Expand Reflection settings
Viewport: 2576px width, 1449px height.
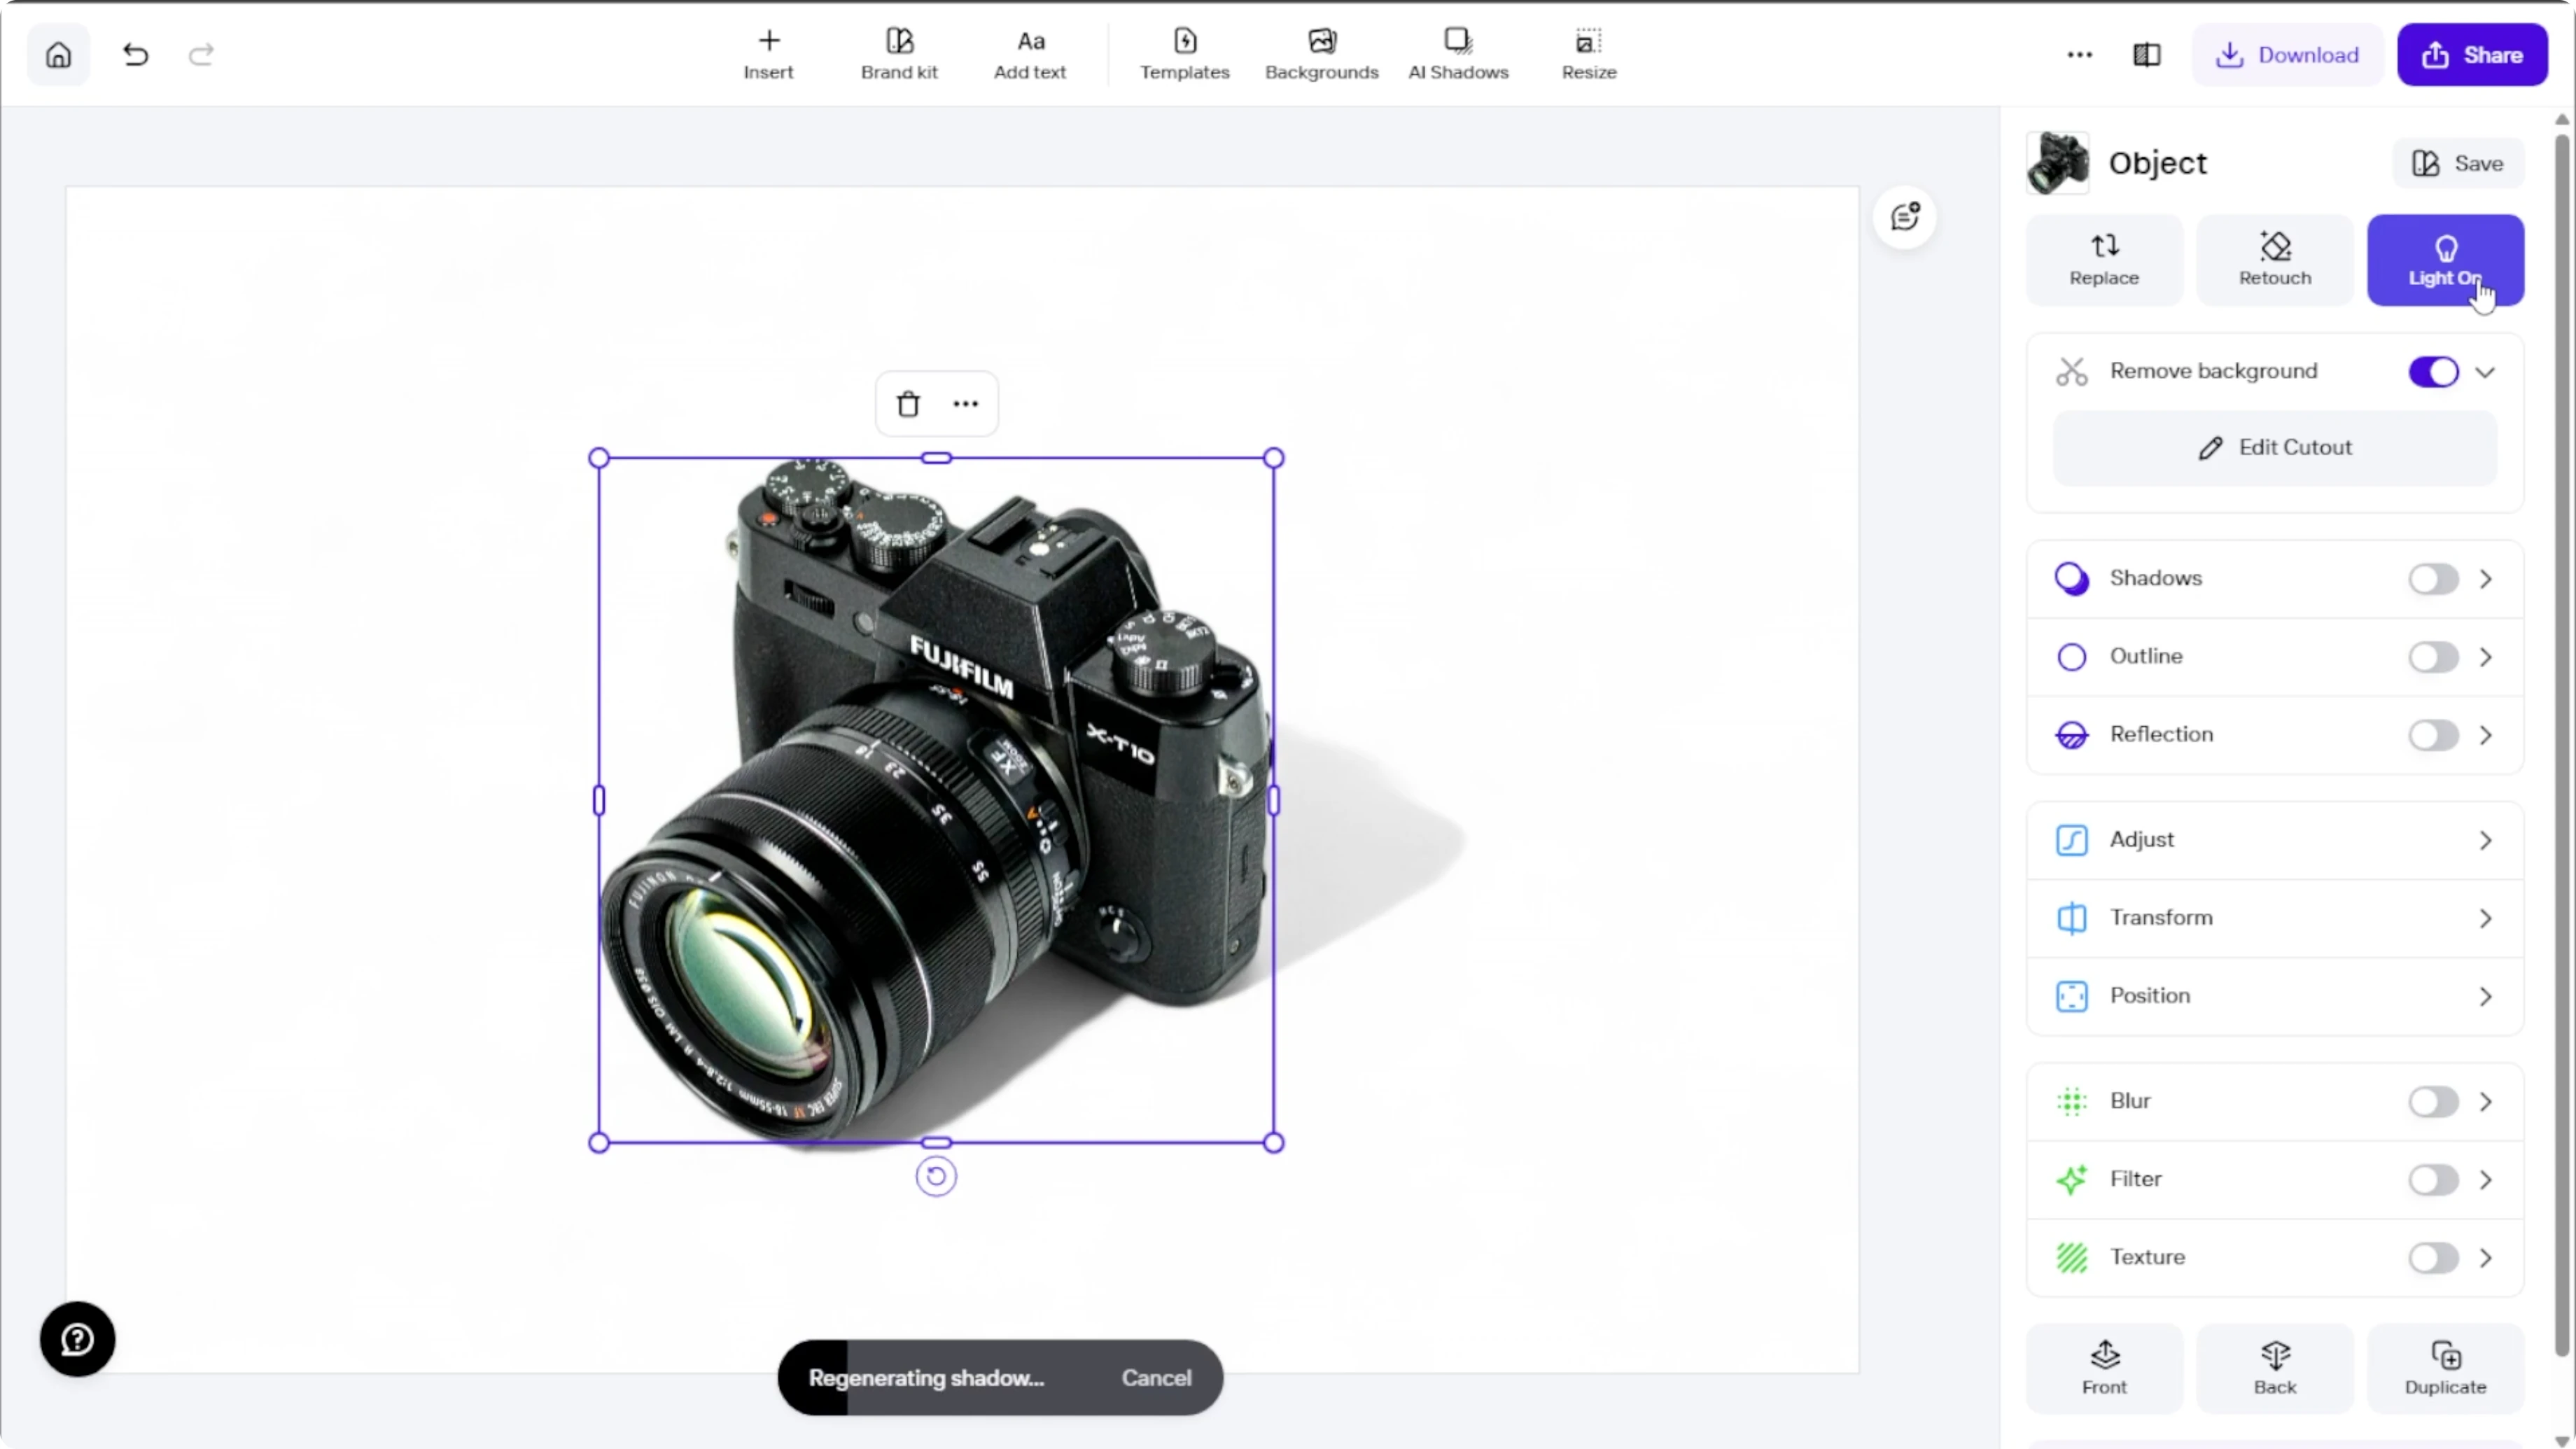(2486, 735)
